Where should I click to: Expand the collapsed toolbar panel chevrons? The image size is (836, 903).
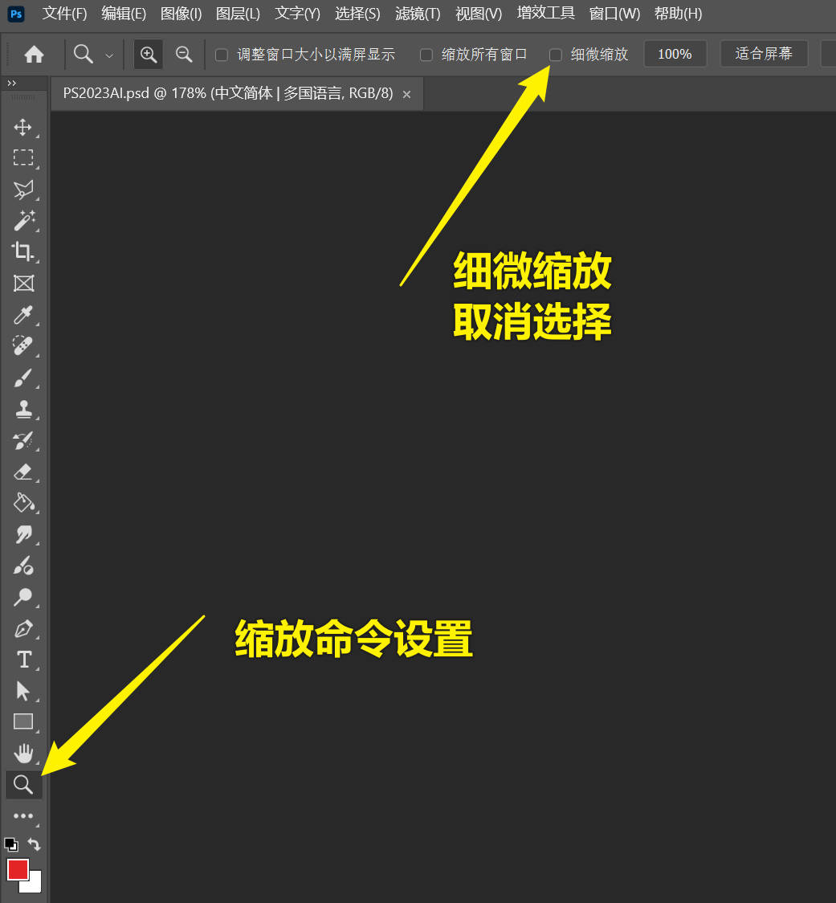coord(11,84)
